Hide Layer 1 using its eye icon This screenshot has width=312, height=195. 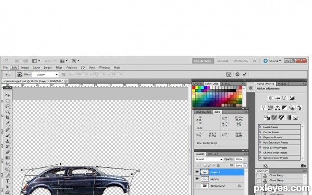click(x=197, y=172)
